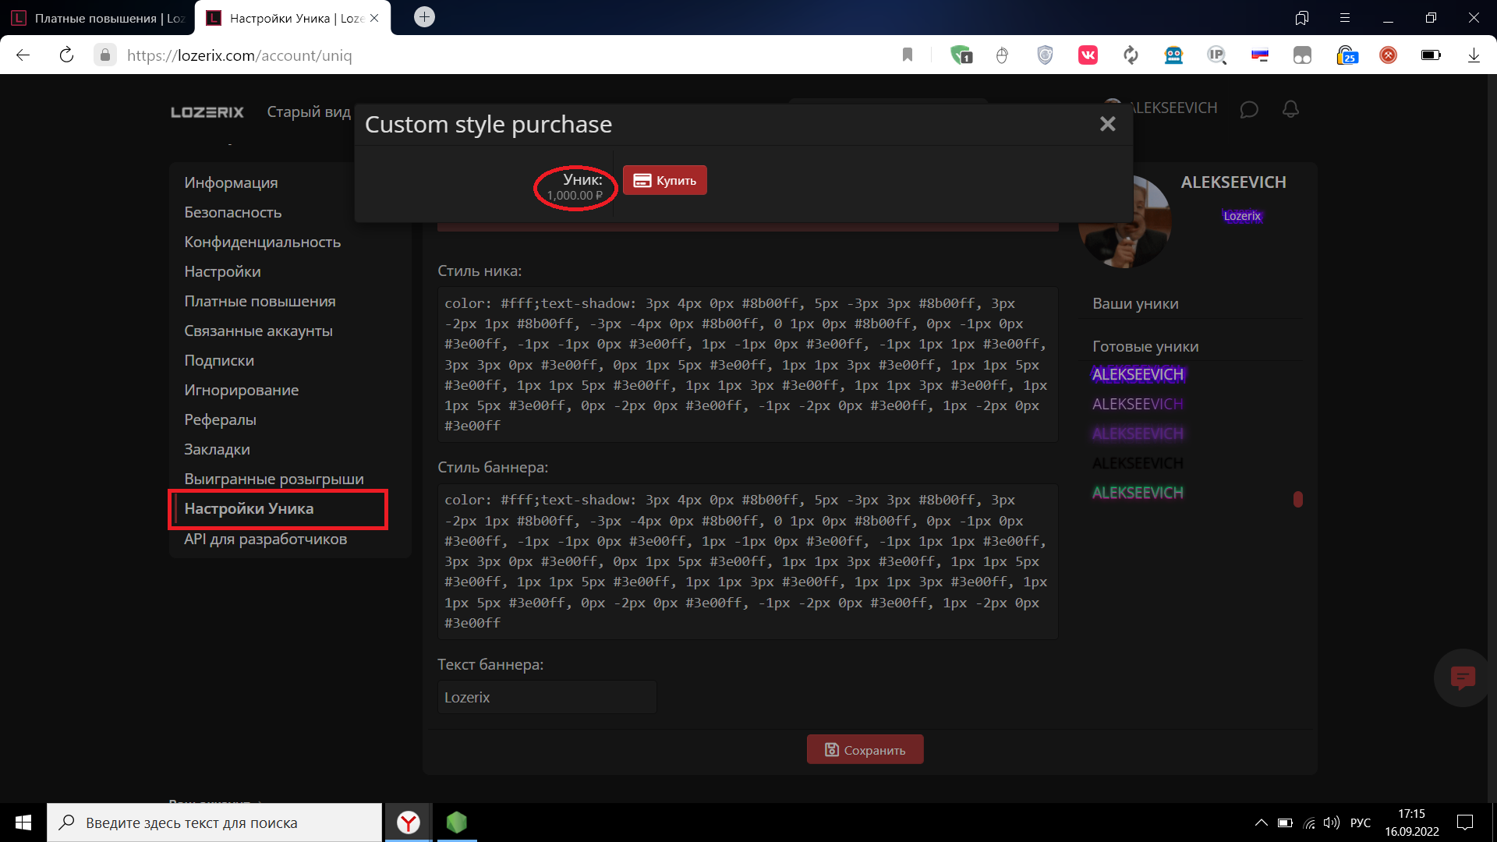Open the mouse gestures extension icon
The width and height of the screenshot is (1497, 842).
(x=1003, y=55)
